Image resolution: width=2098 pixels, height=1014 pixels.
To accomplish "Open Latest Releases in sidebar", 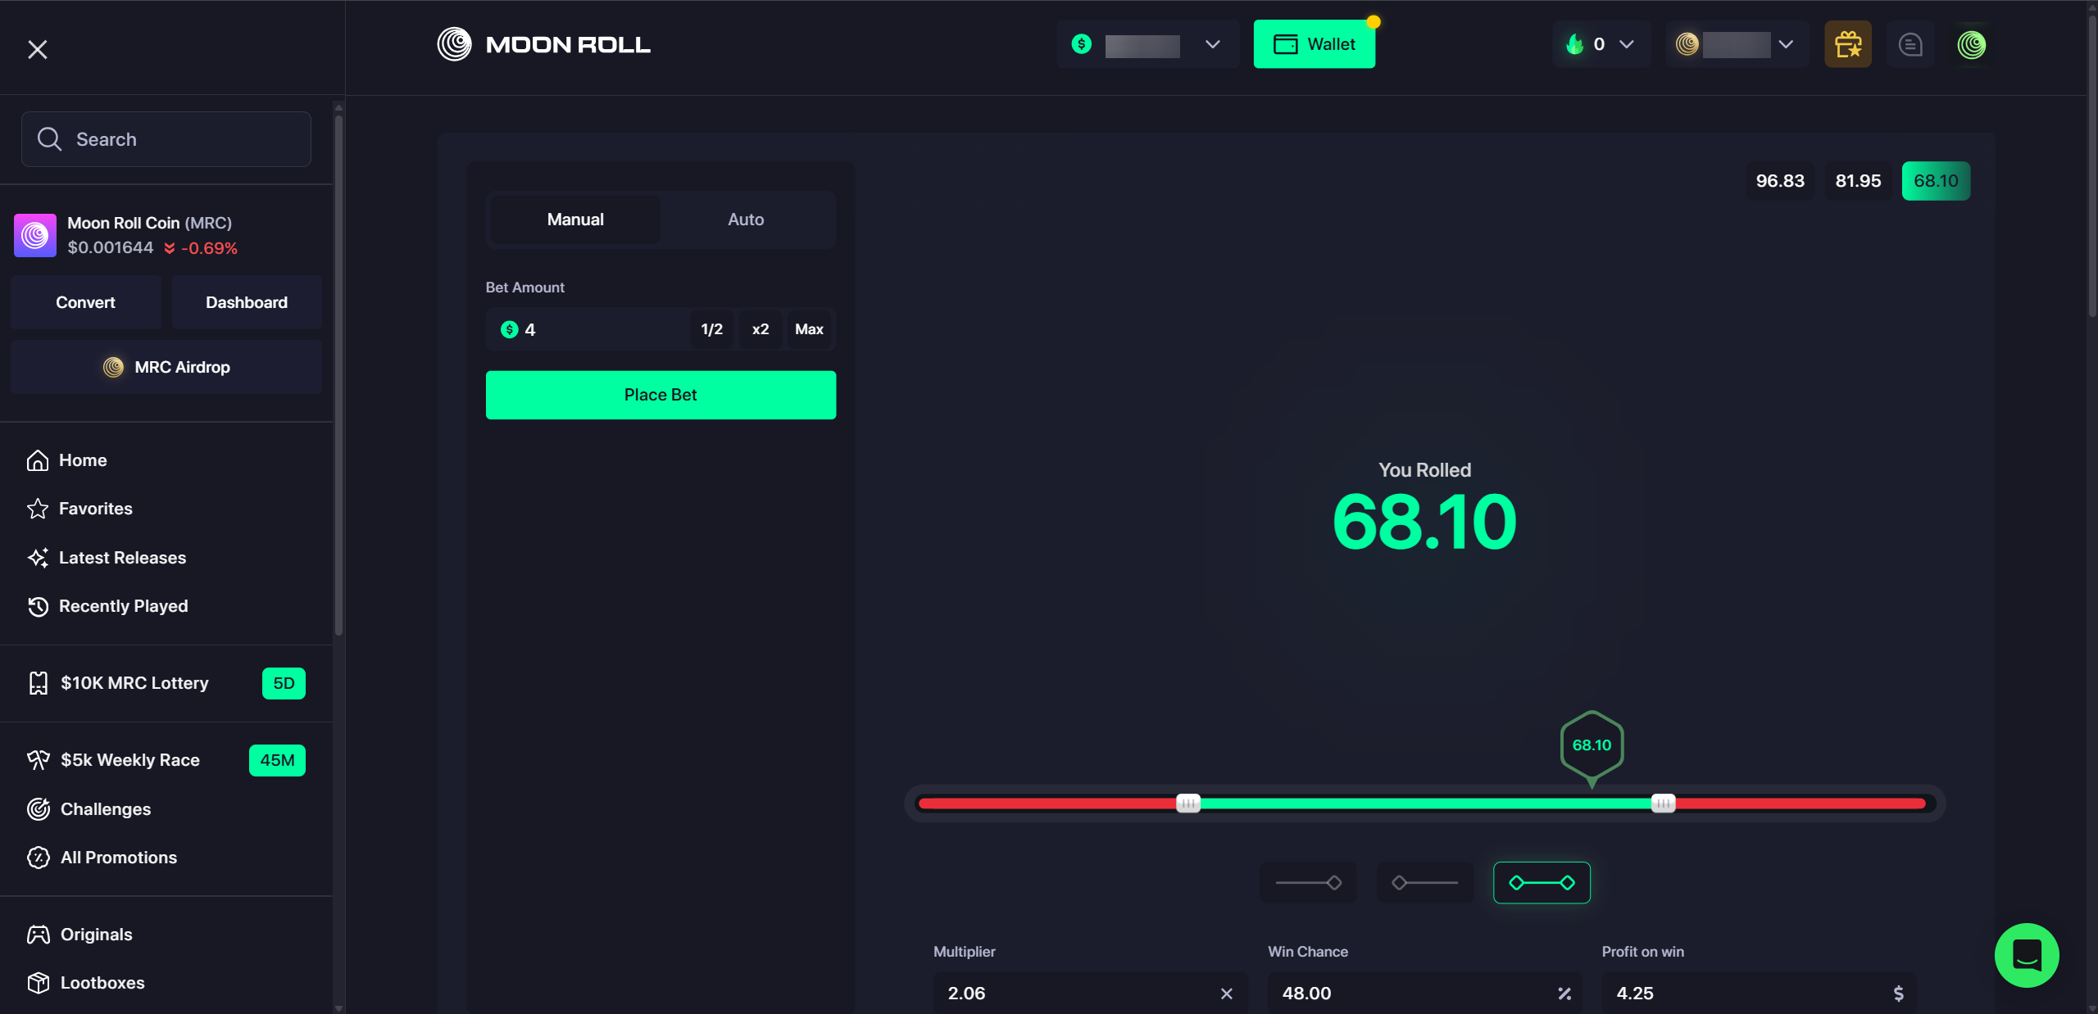I will (x=123, y=558).
